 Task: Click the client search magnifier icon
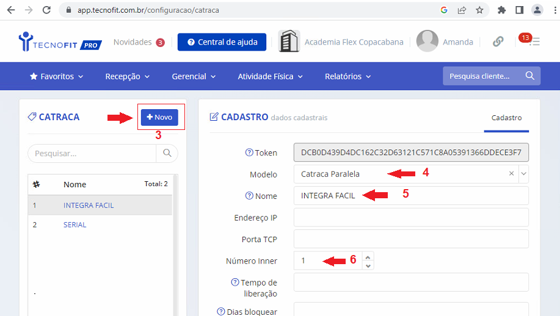(530, 76)
